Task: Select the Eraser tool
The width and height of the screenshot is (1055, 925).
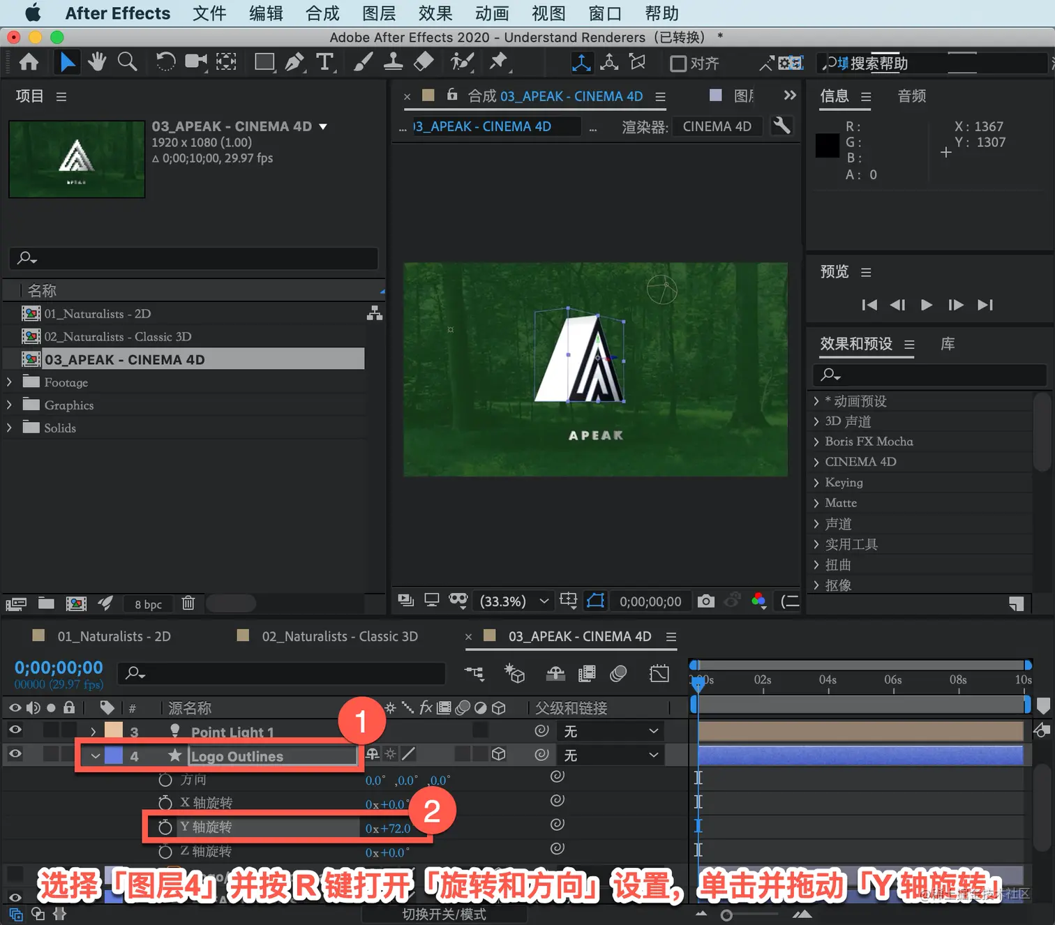Action: 424,62
